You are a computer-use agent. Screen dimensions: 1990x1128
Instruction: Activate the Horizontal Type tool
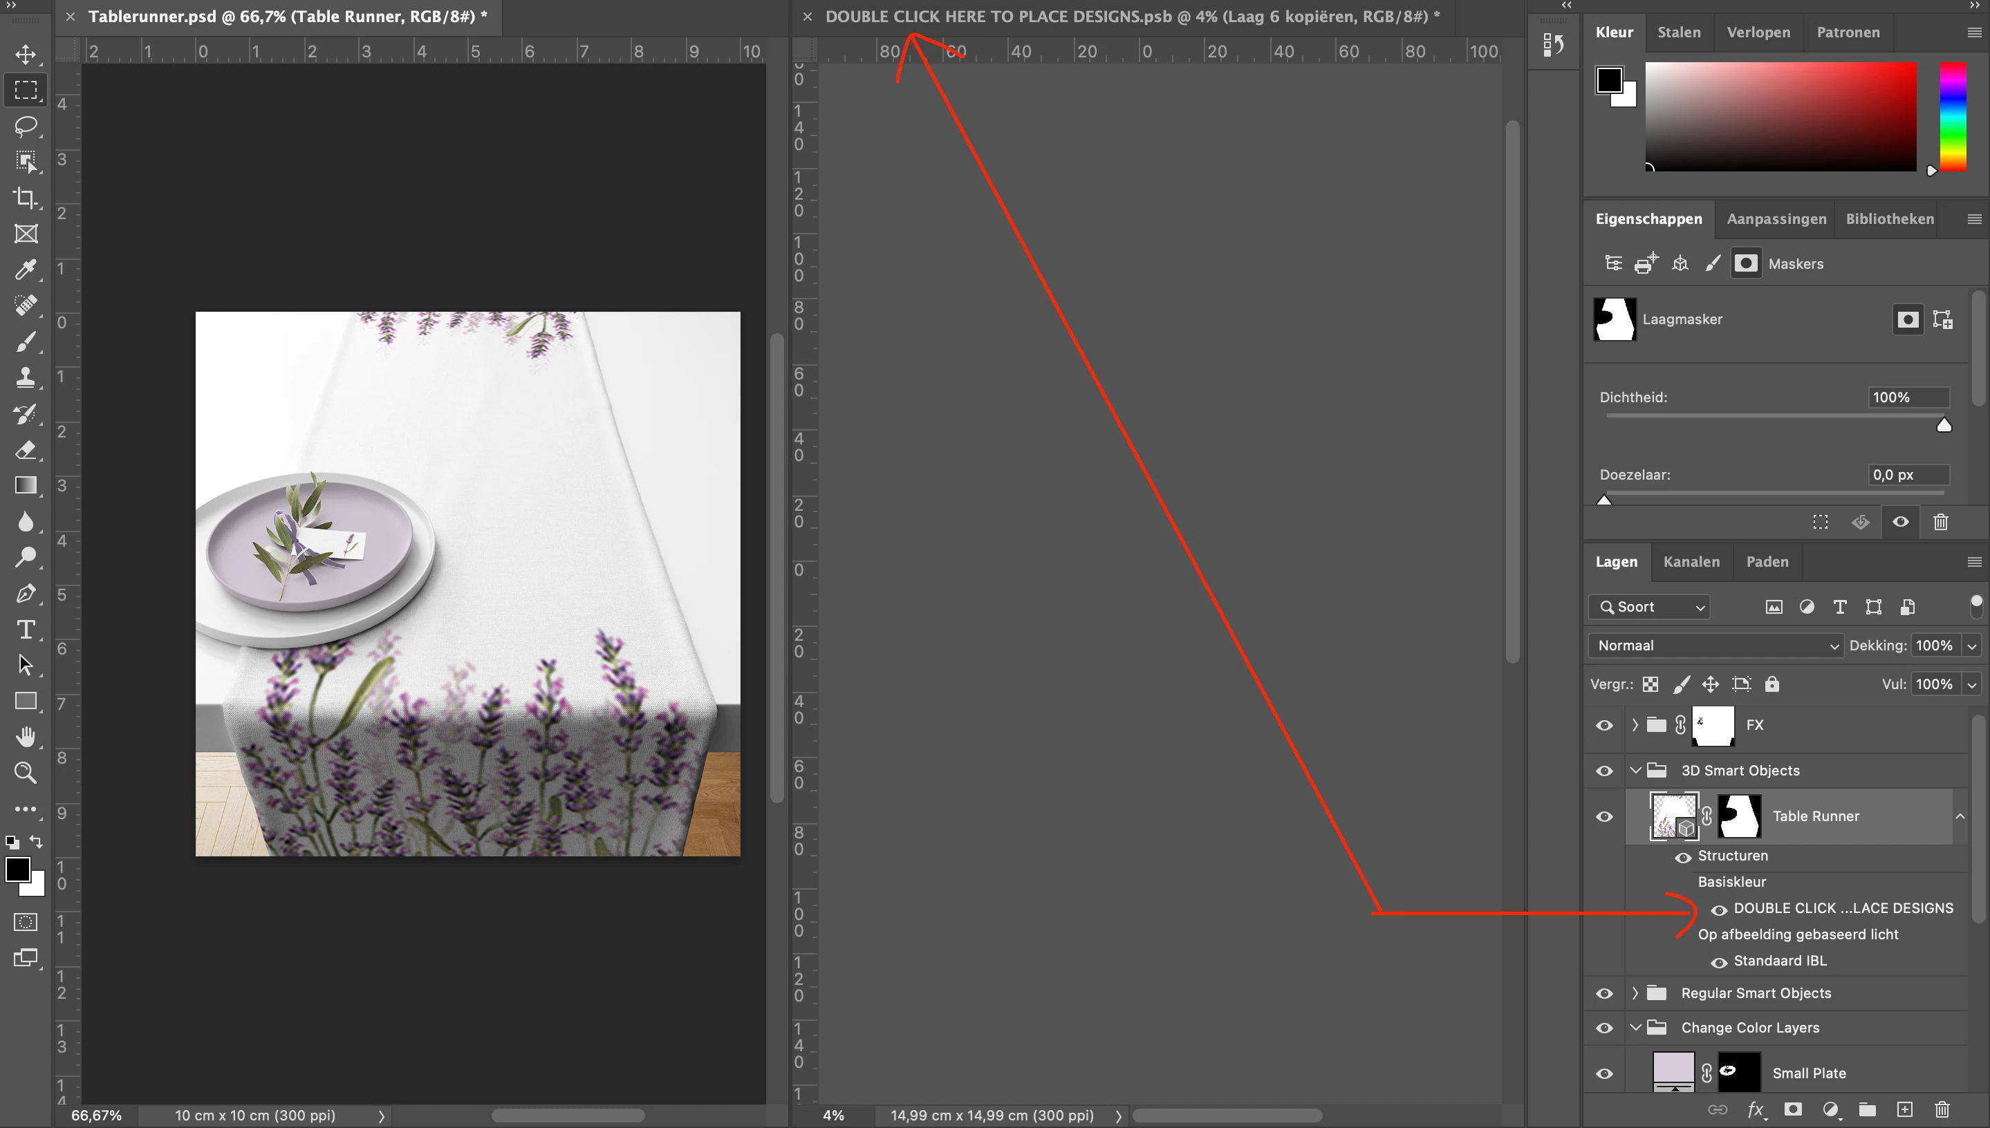click(26, 629)
